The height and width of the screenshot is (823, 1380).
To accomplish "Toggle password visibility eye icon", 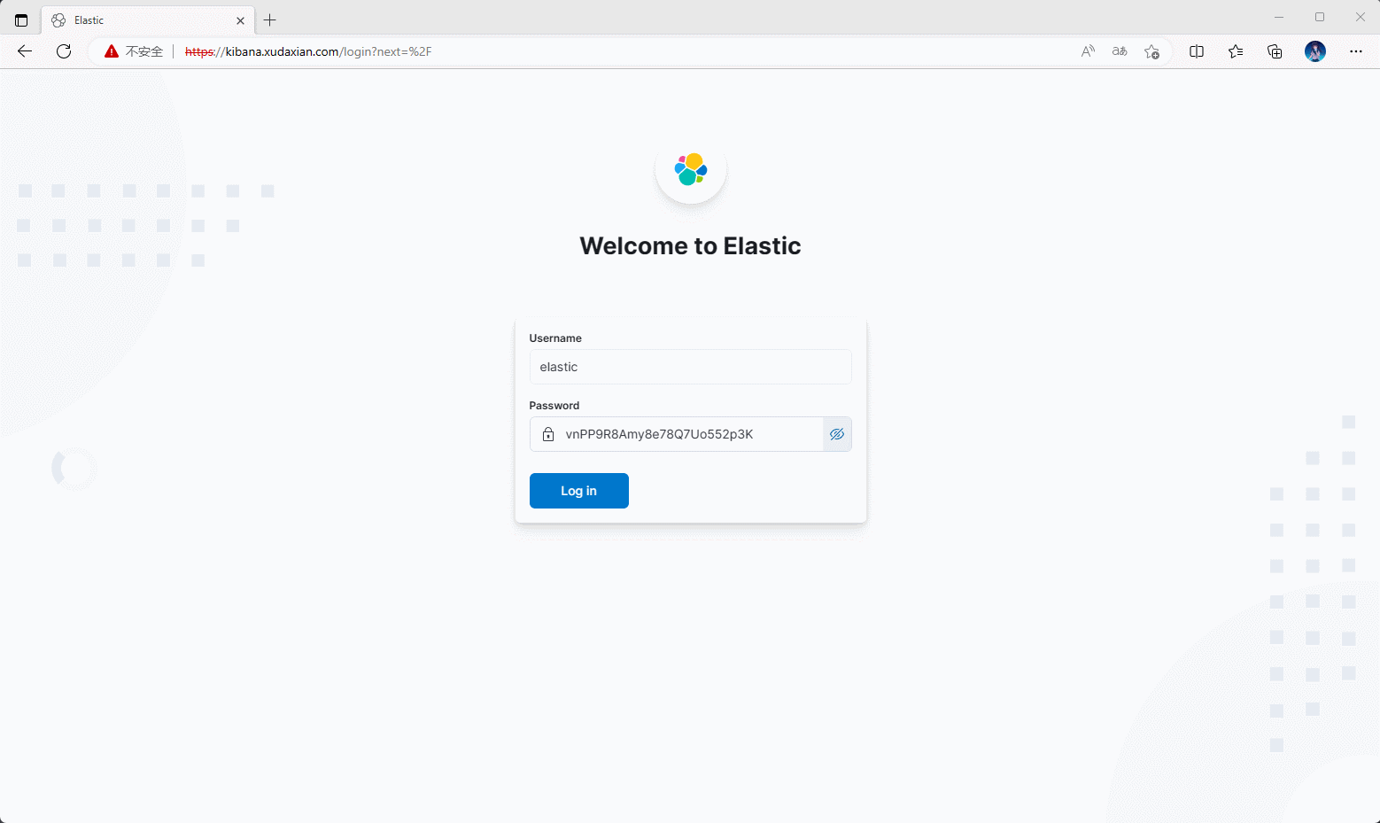I will click(x=837, y=434).
